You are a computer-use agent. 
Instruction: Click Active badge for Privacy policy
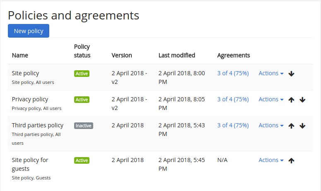[82, 100]
